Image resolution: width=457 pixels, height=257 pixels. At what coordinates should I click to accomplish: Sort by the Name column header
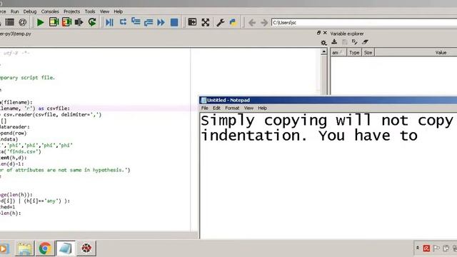tap(338, 52)
